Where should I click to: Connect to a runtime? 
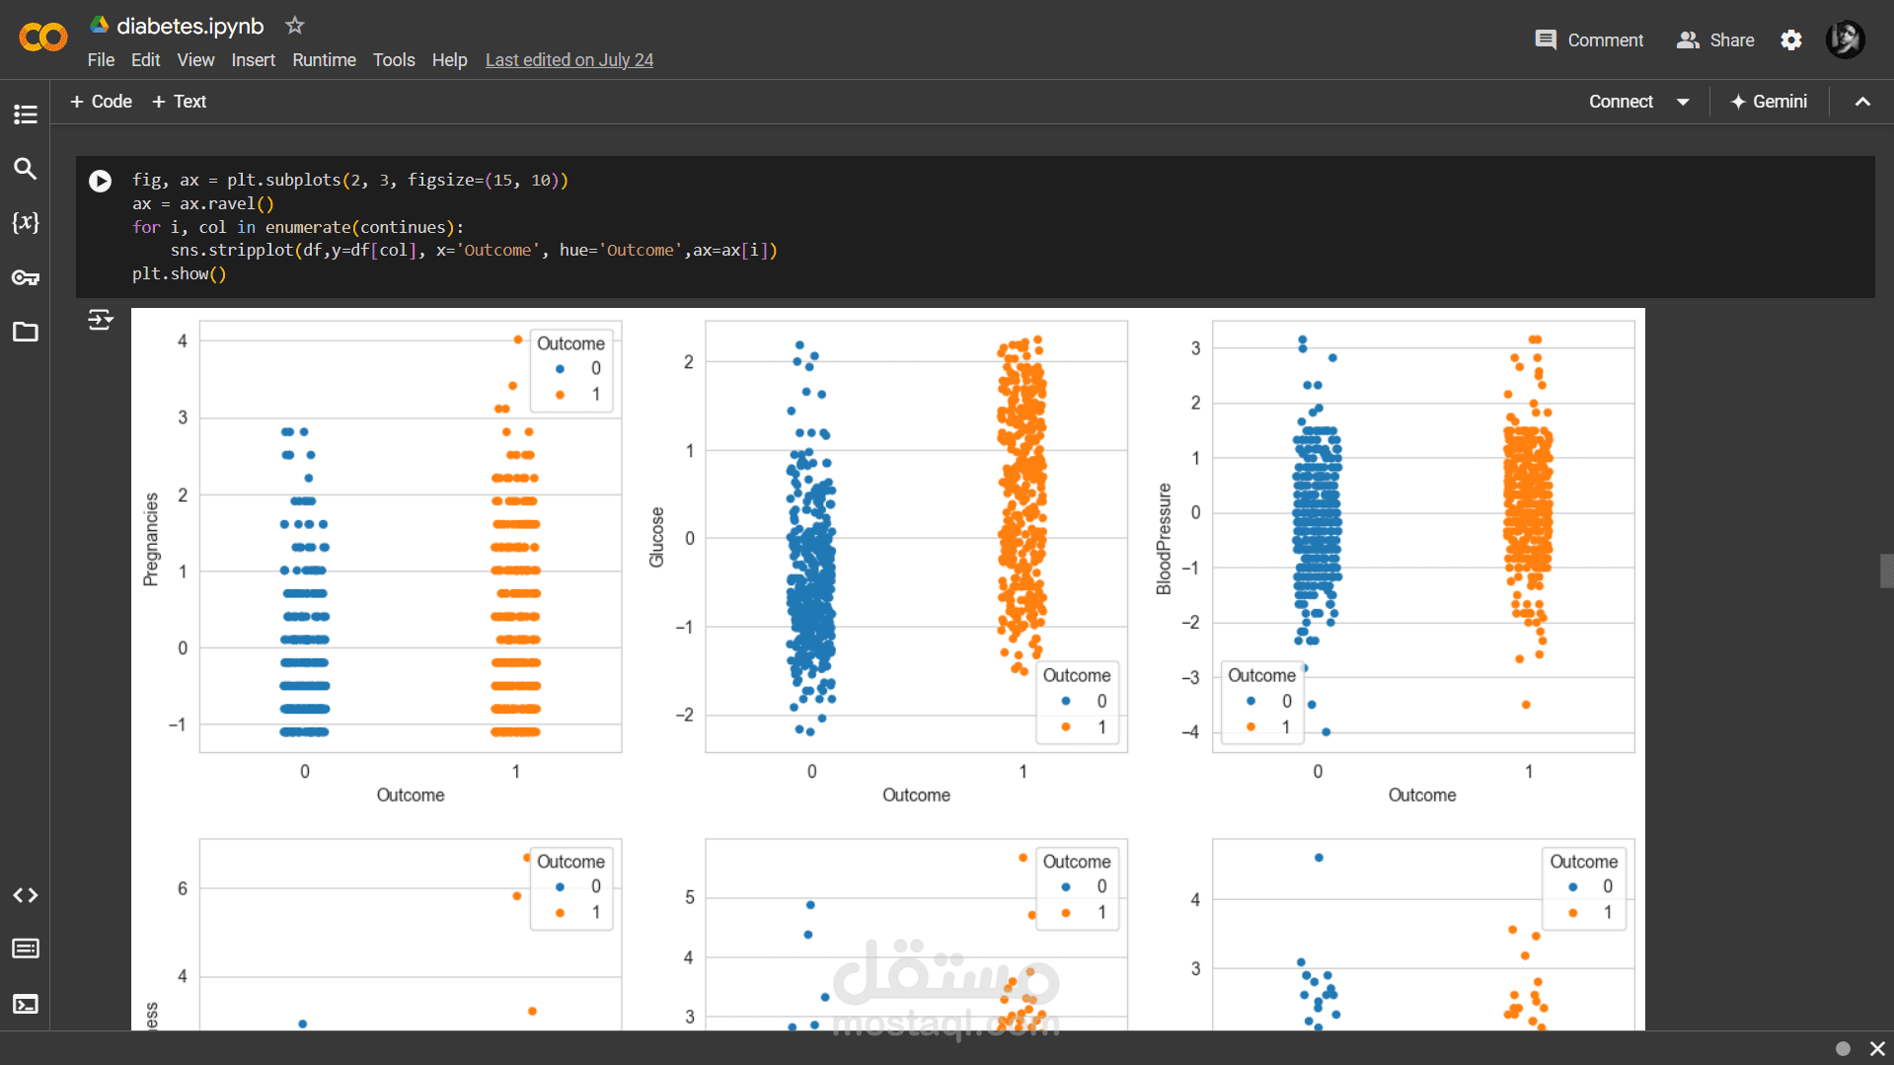(x=1621, y=102)
